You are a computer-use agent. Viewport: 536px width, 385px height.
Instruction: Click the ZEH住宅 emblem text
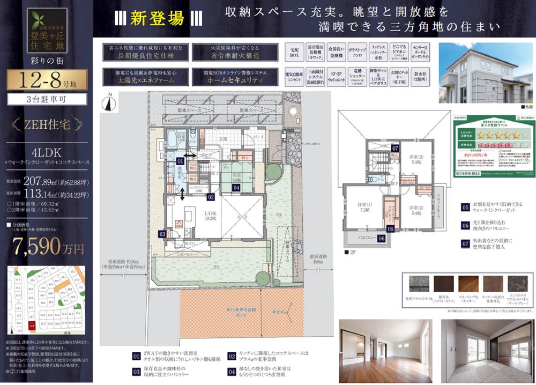[47, 124]
